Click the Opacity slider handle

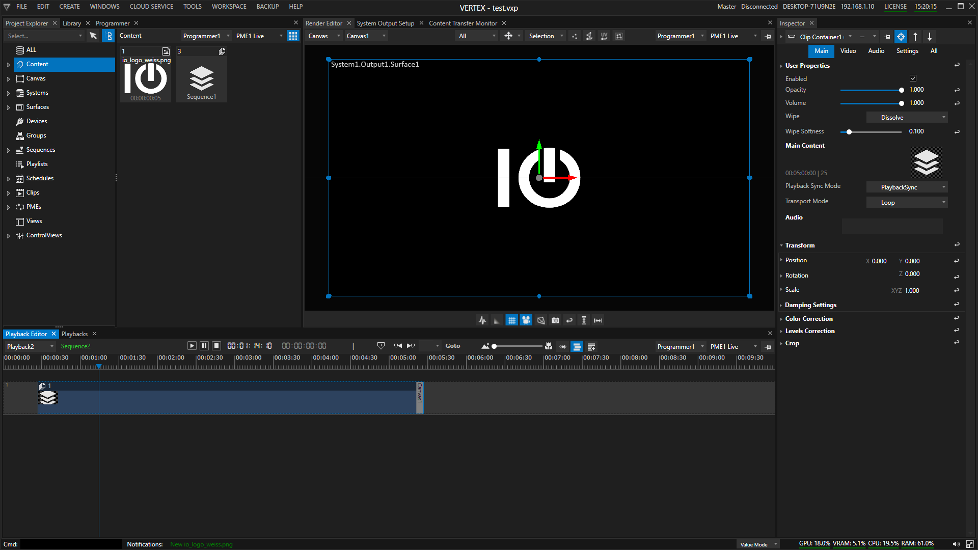pos(902,90)
